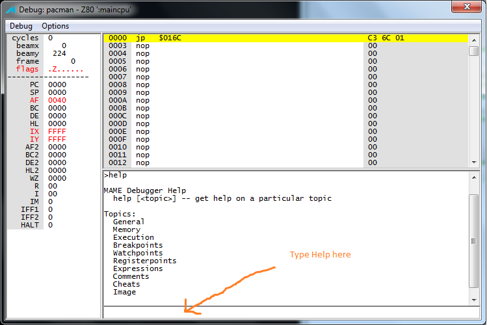Screen dimensions: 487x325
Task: Click the command input field below the console
Action: [x=291, y=313]
